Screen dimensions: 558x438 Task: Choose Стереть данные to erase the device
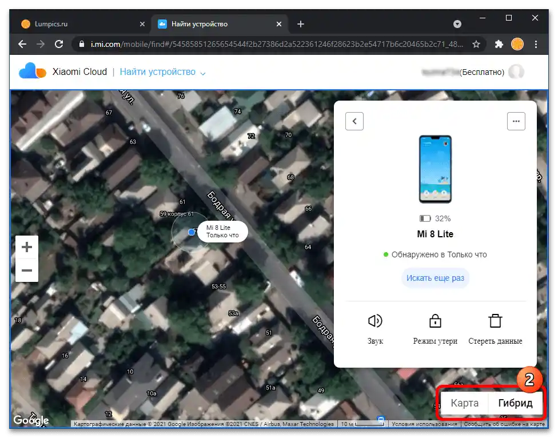pos(495,329)
